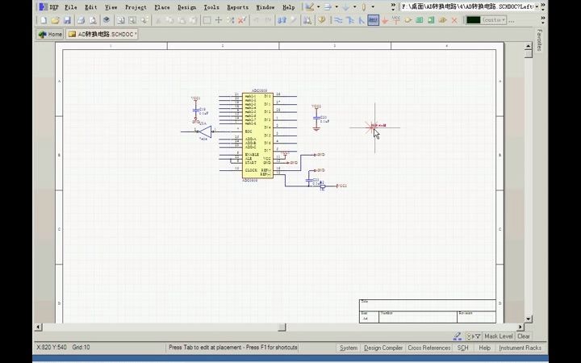The width and height of the screenshot is (581, 363).
Task: Click the Mask Level button
Action: 499,336
